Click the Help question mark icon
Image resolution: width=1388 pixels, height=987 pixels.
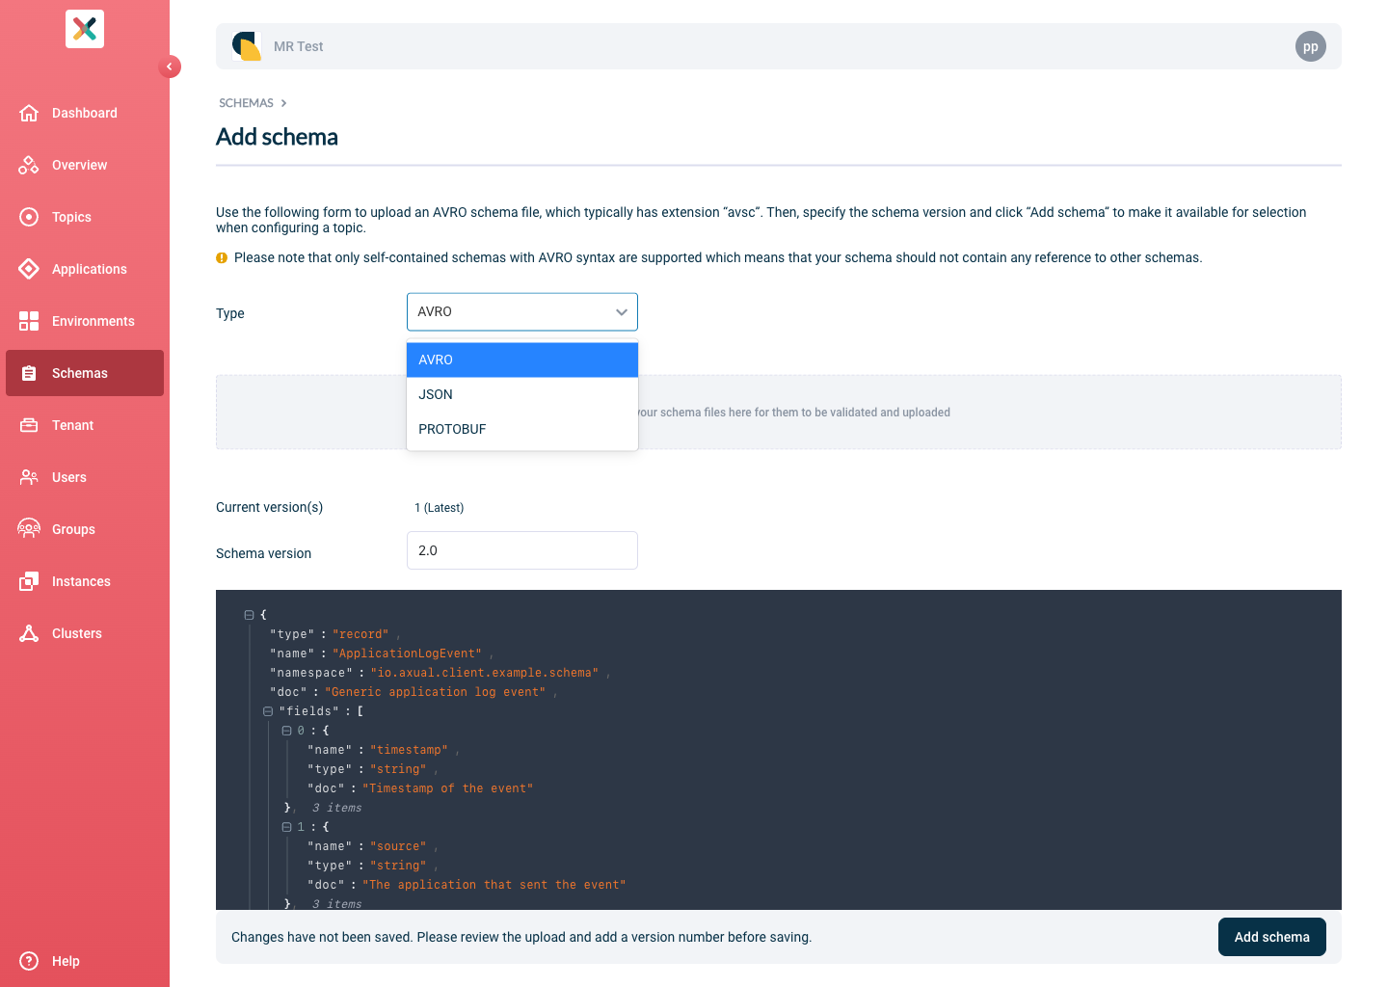29,961
